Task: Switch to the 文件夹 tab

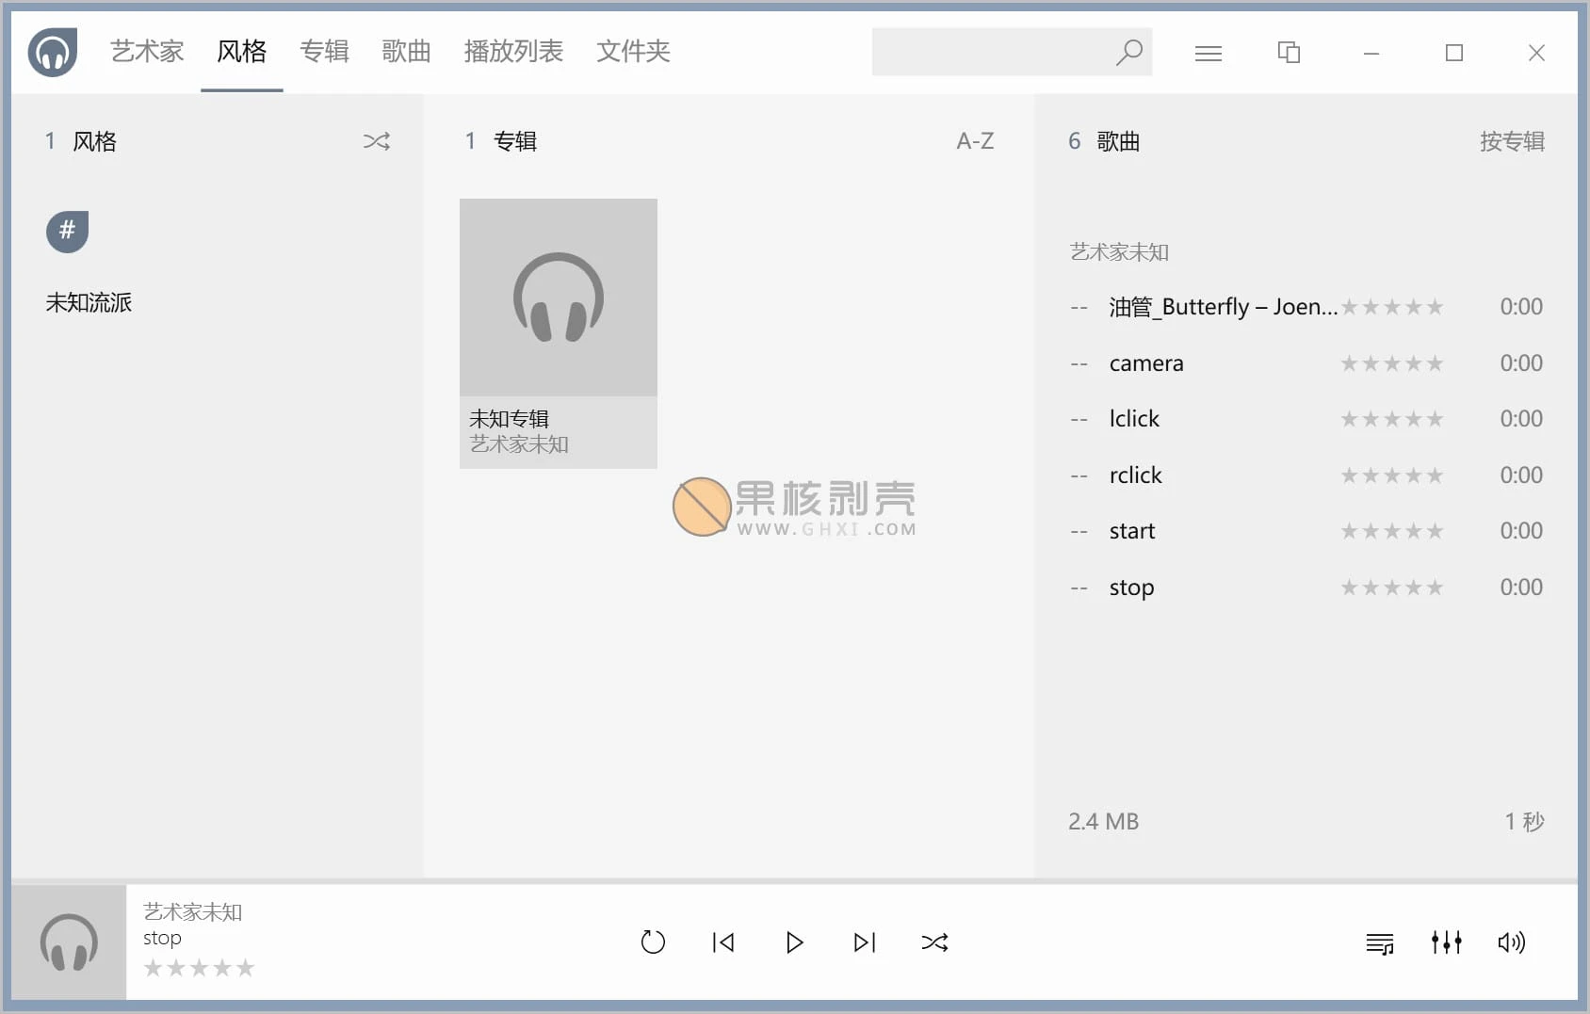Action: [633, 51]
